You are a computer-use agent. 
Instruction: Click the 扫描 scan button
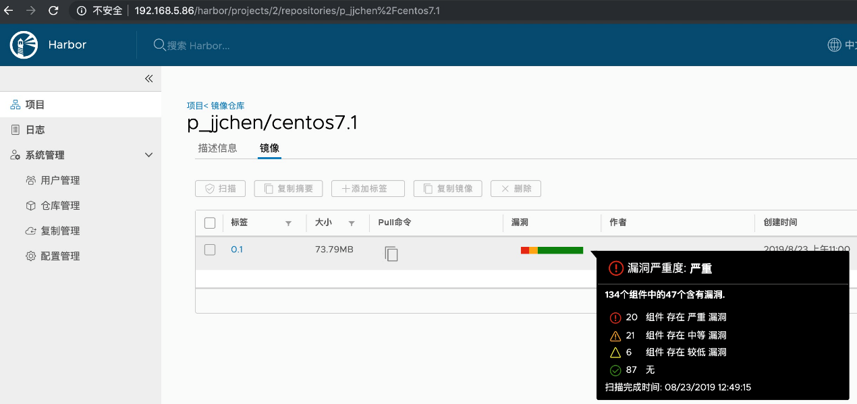click(220, 189)
